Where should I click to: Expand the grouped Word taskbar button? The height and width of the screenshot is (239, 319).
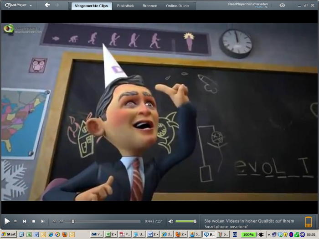[153, 234]
